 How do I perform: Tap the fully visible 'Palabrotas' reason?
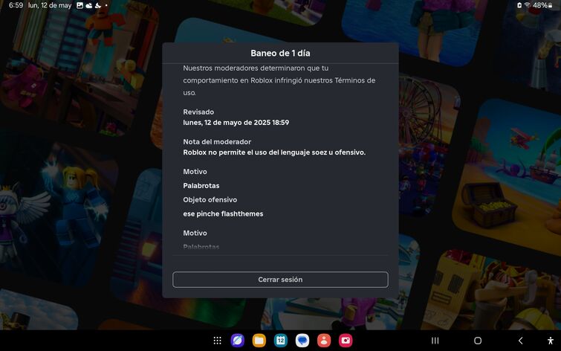201,185
